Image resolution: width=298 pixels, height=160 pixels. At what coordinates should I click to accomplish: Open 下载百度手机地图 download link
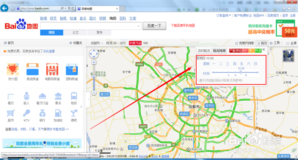click(183, 26)
